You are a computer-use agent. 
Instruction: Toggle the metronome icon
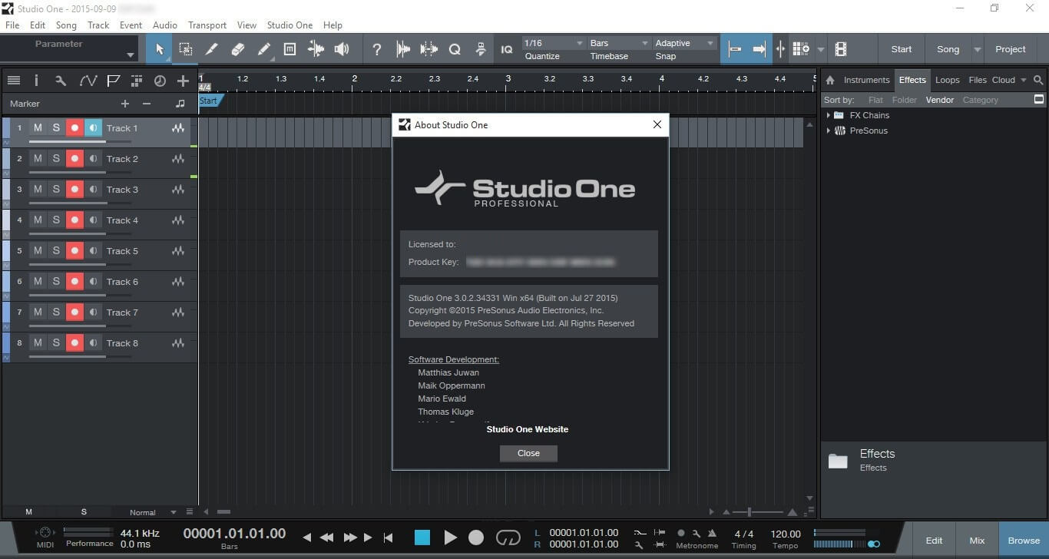click(712, 533)
